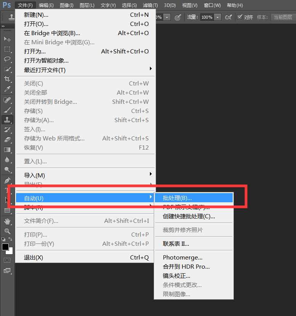296x316 pixels.
Task: Open the 文字(Y) menu
Action: (108, 5)
